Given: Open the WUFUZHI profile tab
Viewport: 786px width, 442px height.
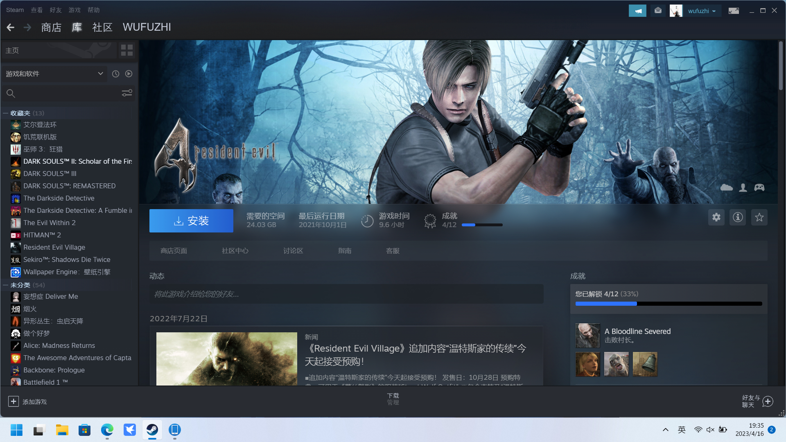Looking at the screenshot, I should (147, 27).
